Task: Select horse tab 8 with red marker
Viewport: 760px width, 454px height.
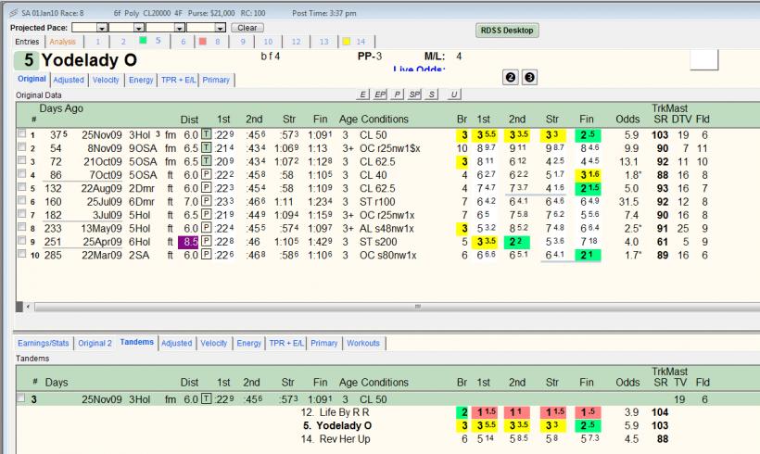Action: [211, 42]
